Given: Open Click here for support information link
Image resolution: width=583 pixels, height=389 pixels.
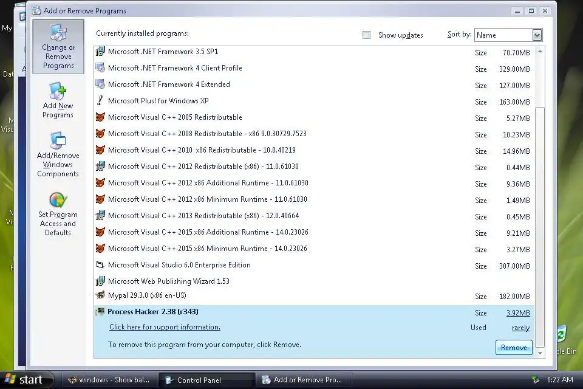Looking at the screenshot, I should click(165, 327).
